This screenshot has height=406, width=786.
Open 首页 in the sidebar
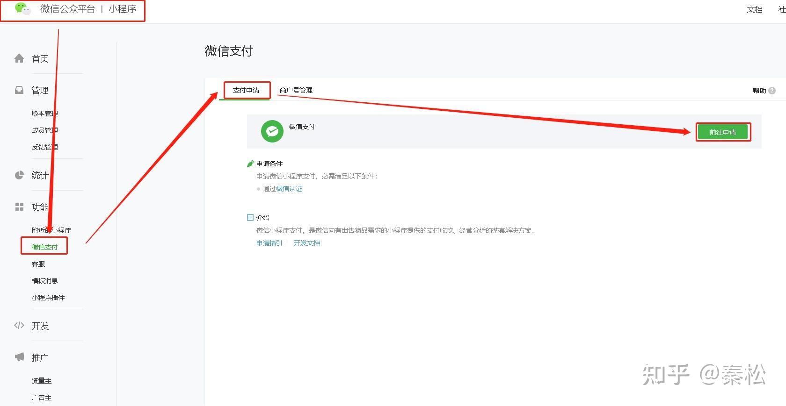[x=40, y=58]
